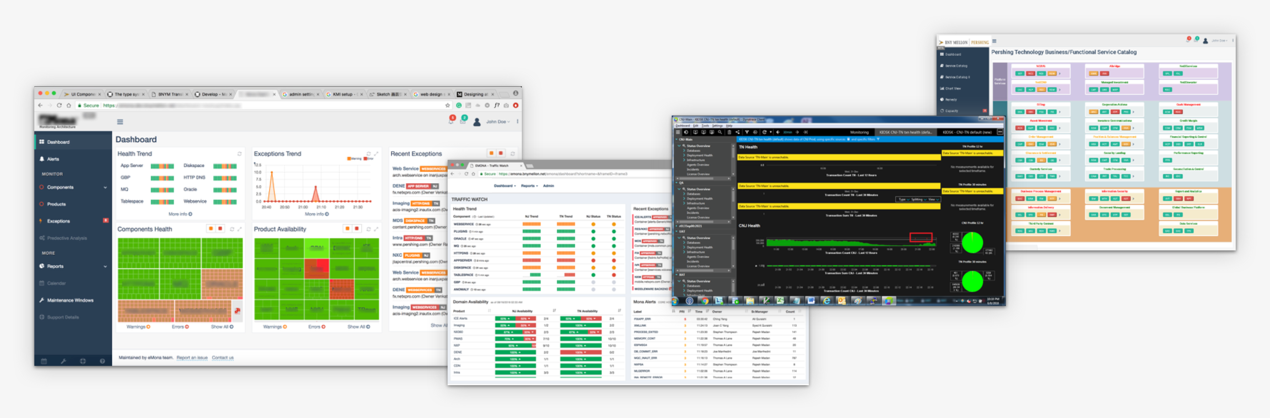Open Internet Explorer from the Windows taskbar
1270x418 pixels.
pos(827,301)
